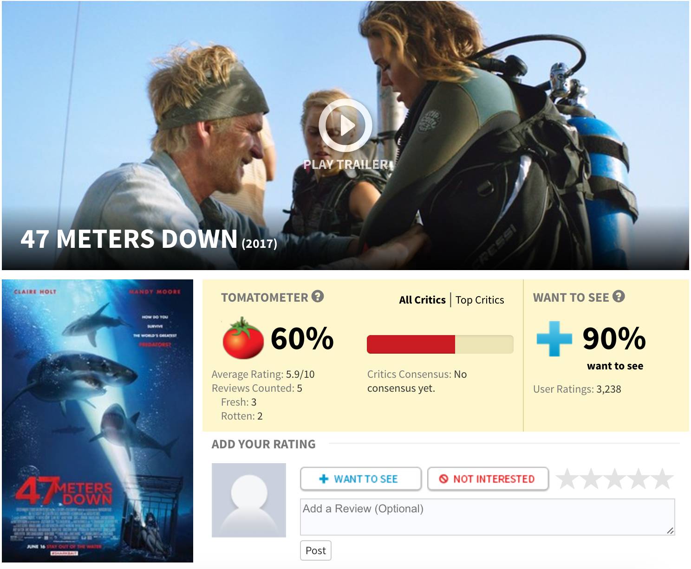
Task: Click the review box resize handle
Action: (x=670, y=530)
